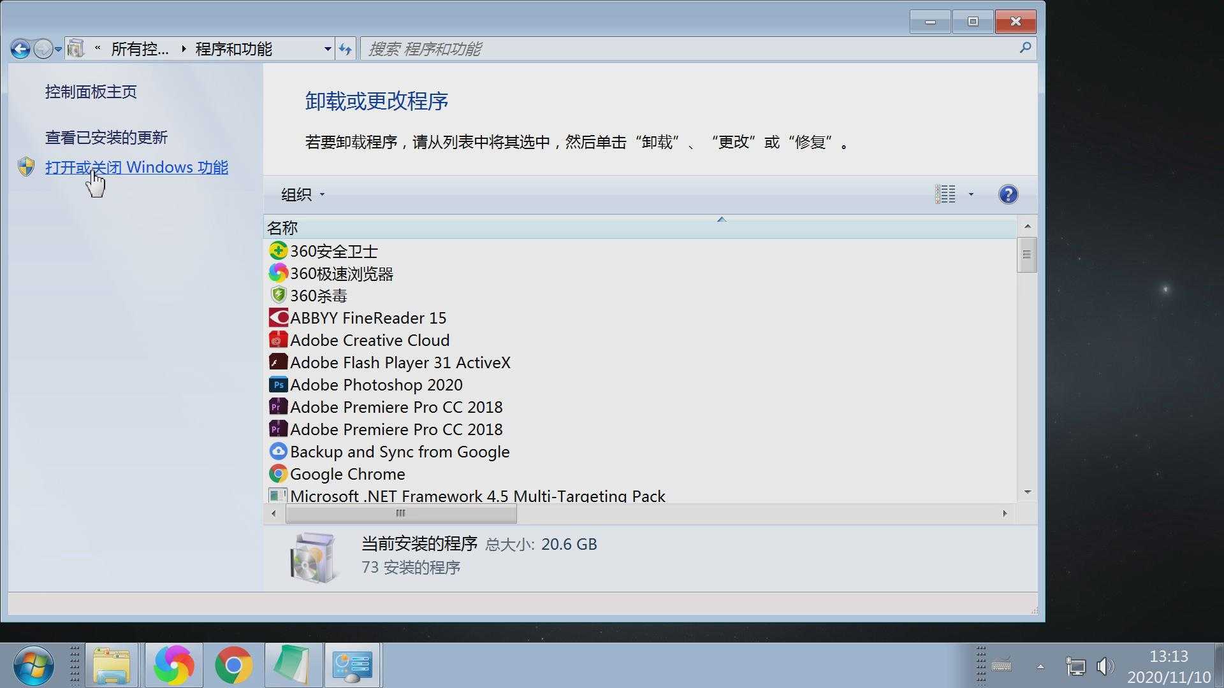
Task: Click the search magnifier icon
Action: tap(1026, 48)
